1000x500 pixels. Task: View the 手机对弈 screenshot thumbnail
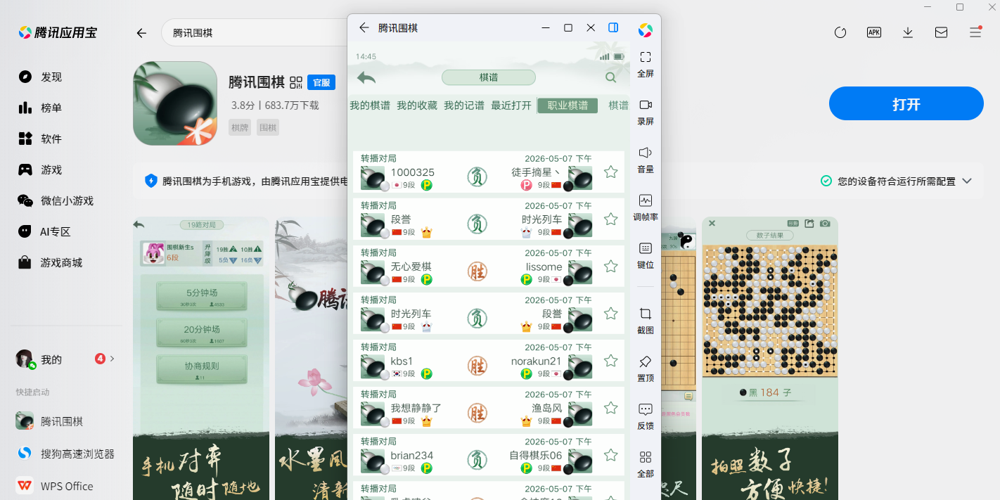click(x=201, y=358)
